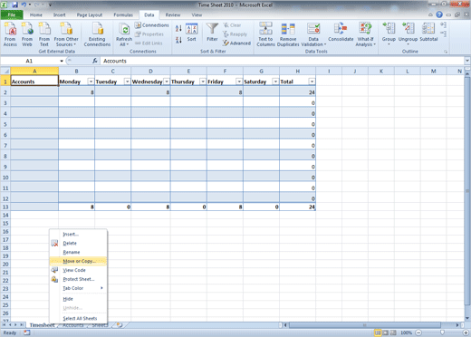Click the Undo icon in the title bar

pos(24,5)
